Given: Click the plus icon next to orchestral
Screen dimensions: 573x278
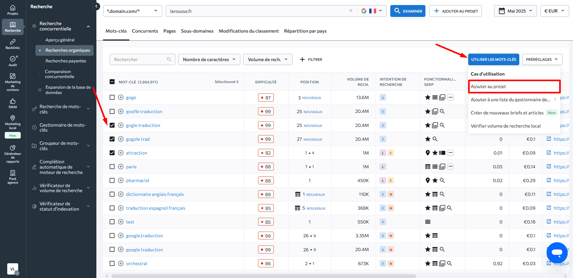Looking at the screenshot, I should 121,264.
